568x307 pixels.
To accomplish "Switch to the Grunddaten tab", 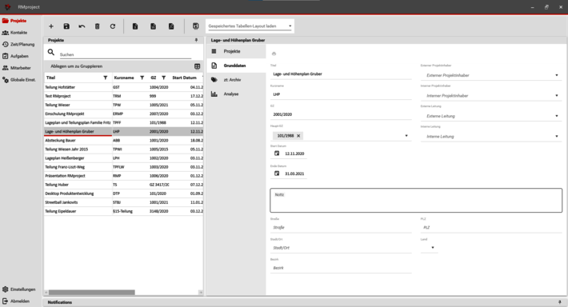I will click(x=236, y=66).
